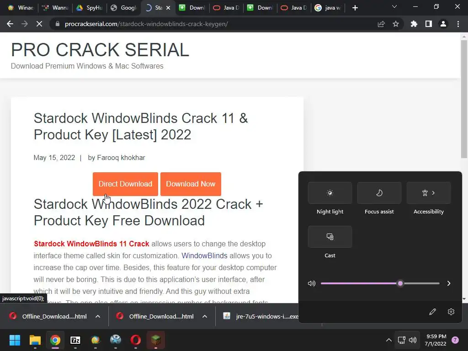Screen dimensions: 468x351
Task: Stop loading the page
Action: [x=39, y=24]
